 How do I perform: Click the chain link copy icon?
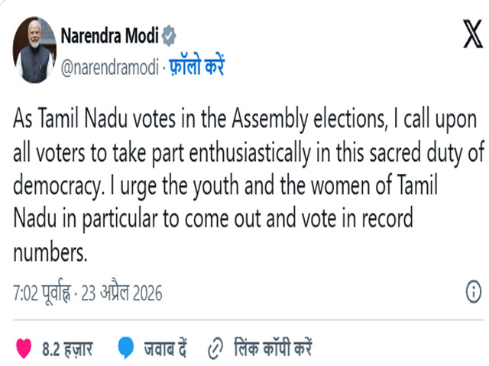click(x=216, y=348)
